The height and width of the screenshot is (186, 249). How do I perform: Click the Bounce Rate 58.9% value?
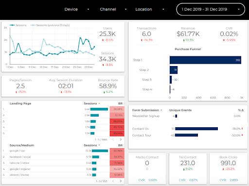(108, 86)
